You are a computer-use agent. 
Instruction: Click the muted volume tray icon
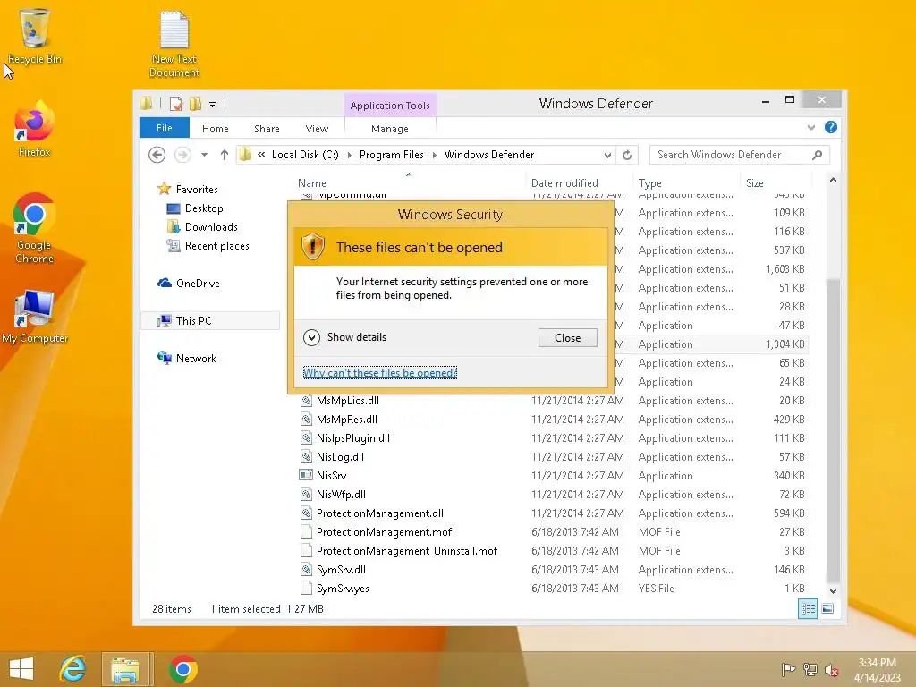coord(831,670)
